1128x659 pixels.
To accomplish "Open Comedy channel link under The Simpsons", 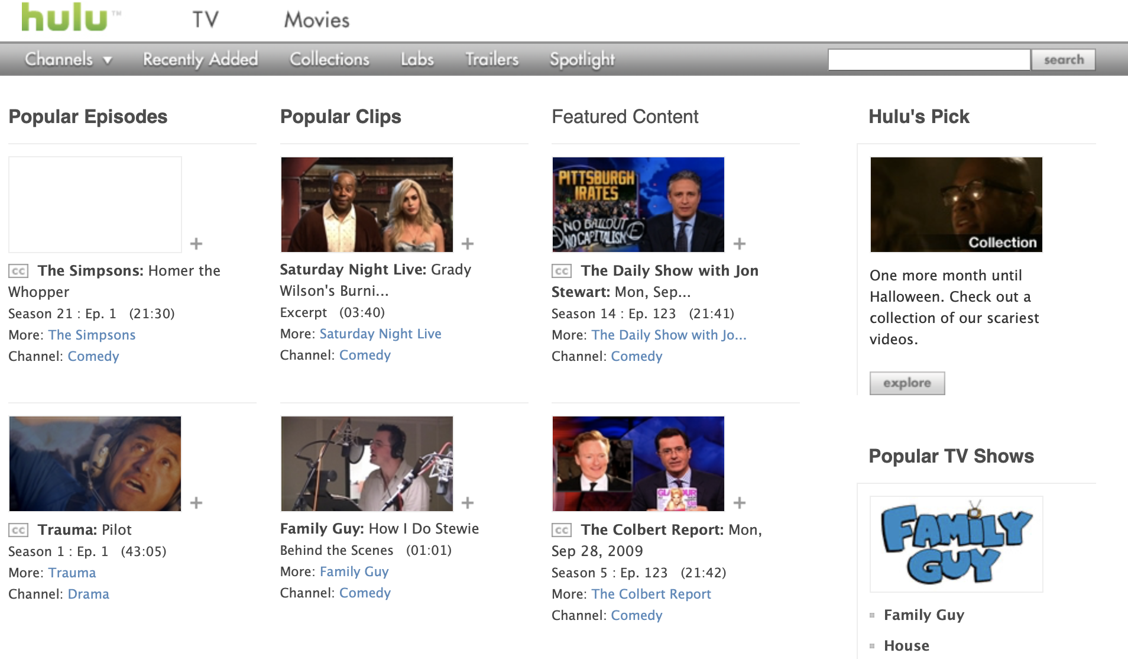I will pyautogui.click(x=93, y=356).
